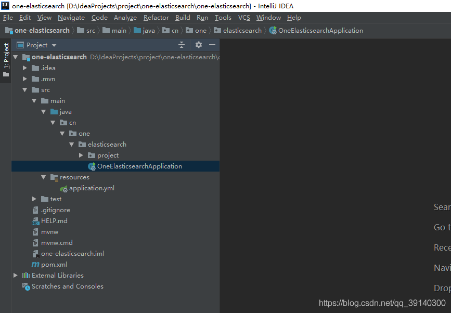Click the .idea folder icon
Screen dimensions: 451x313
[35, 68]
